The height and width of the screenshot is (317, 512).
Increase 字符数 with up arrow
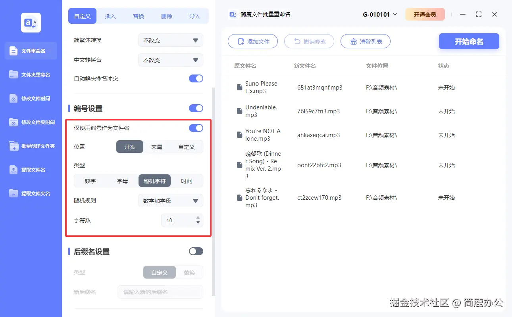click(198, 217)
